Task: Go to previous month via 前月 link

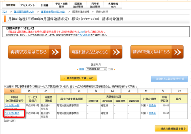Action: click(x=82, y=69)
